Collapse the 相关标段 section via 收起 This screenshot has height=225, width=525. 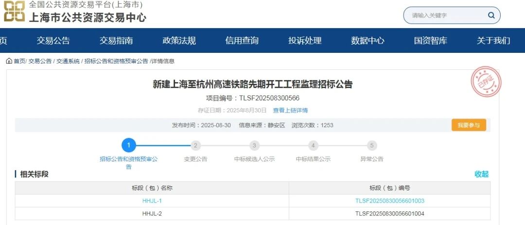[481, 174]
